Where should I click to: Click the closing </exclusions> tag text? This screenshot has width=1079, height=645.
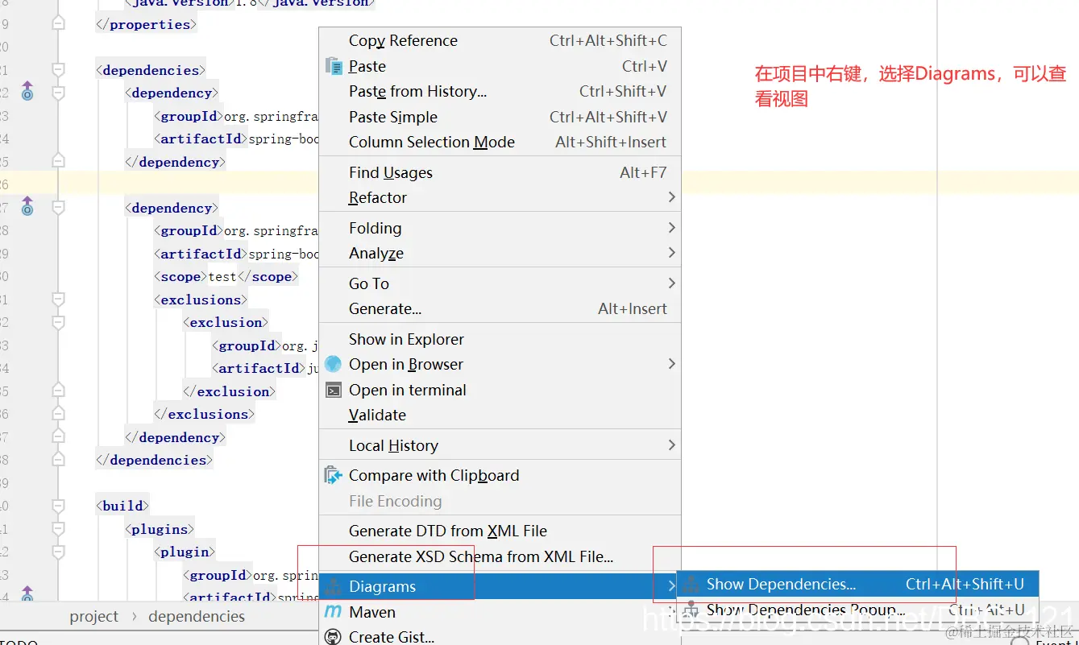(204, 414)
